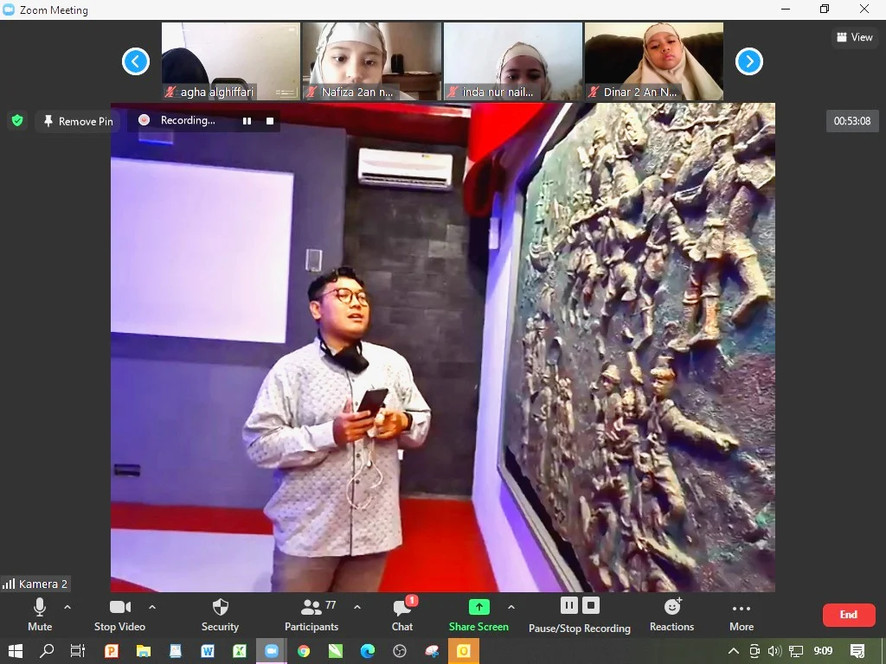Click the red End meeting button
This screenshot has width=886, height=664.
(848, 615)
